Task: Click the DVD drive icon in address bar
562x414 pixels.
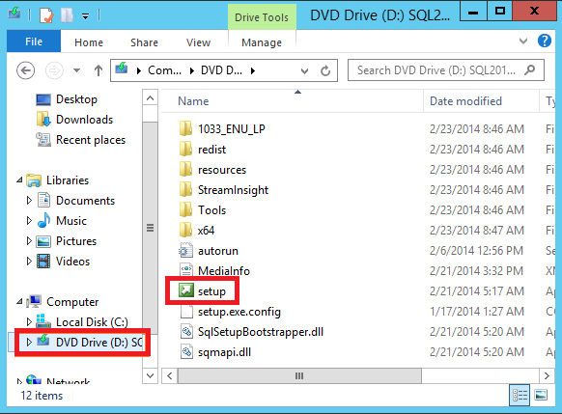Action: 122,69
